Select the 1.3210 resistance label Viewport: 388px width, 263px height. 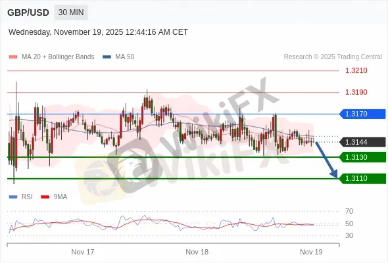click(356, 70)
